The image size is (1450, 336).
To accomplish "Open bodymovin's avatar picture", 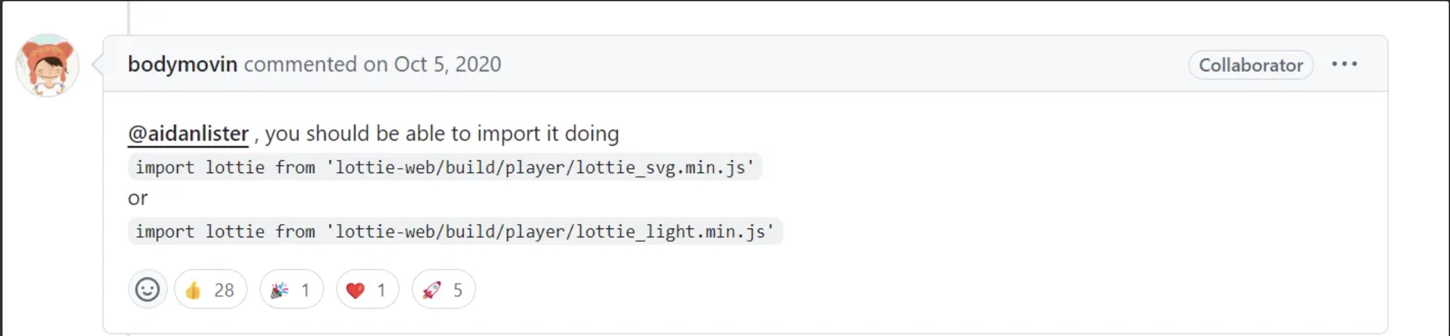I will [47, 65].
